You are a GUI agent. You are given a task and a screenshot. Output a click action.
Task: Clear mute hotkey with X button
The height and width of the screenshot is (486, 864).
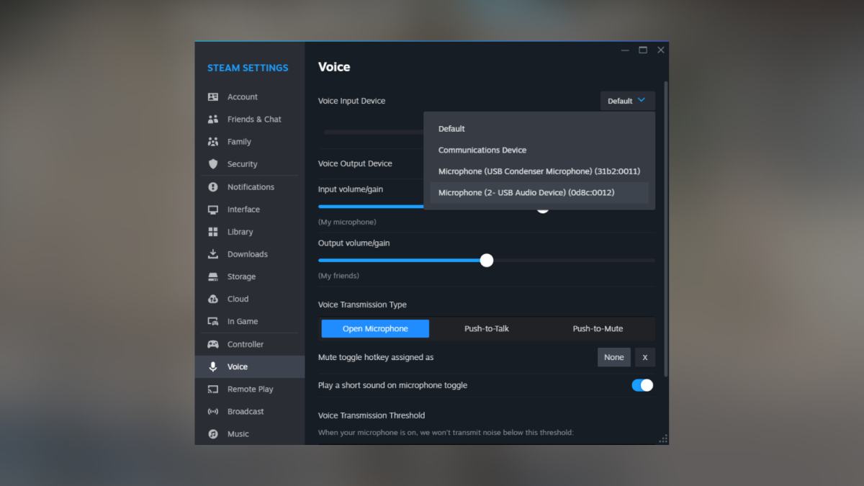644,357
